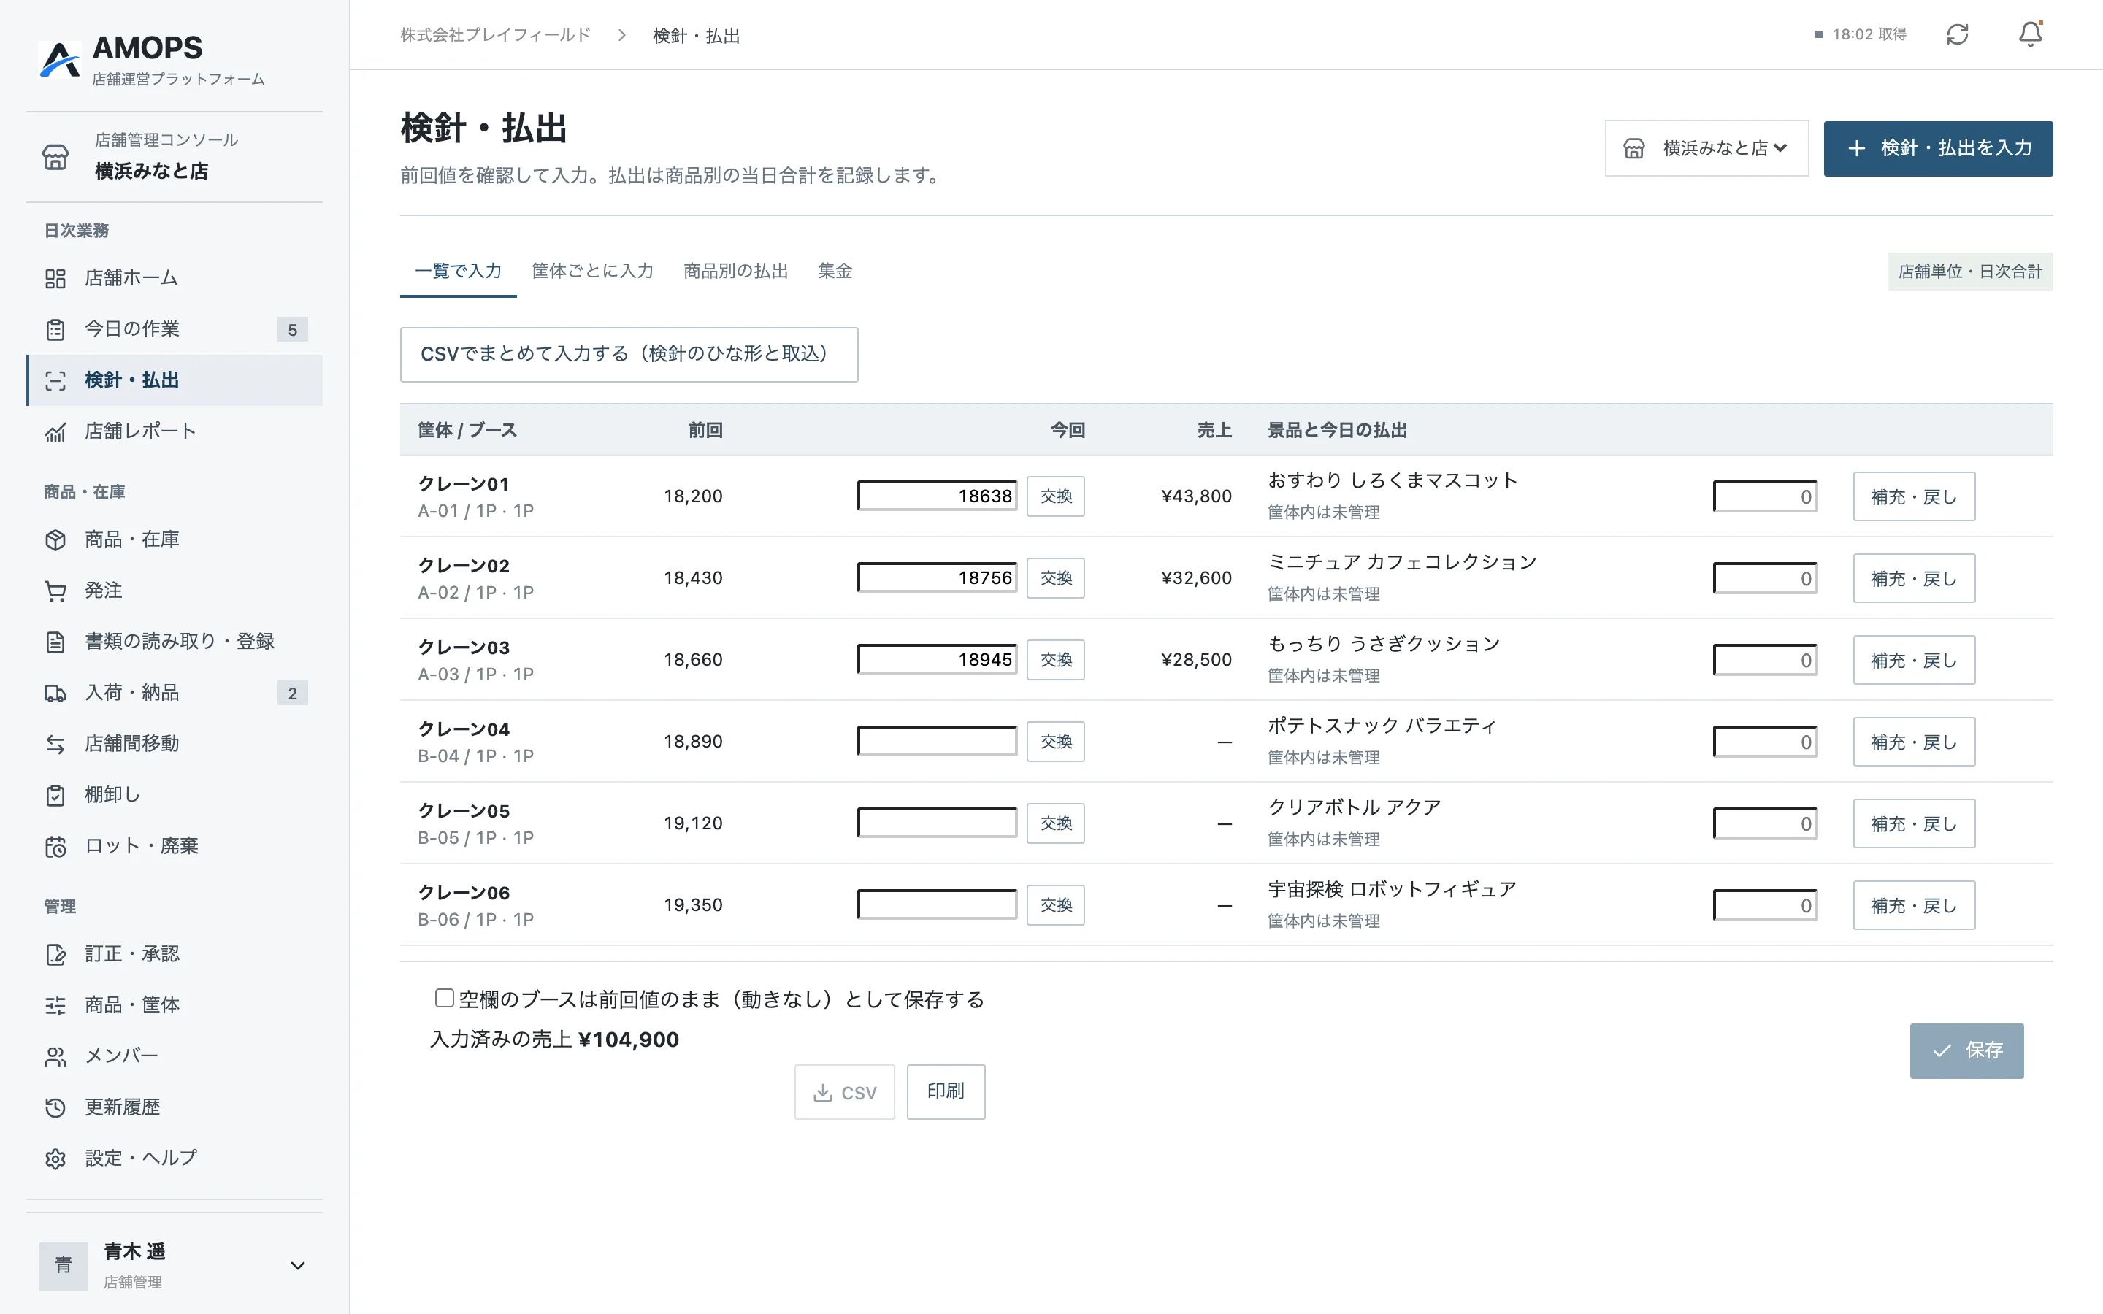Open the 横浜みなと店 store dropdown

pos(1706,149)
